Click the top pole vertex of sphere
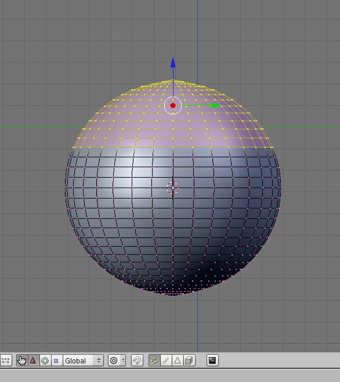 click(x=173, y=80)
